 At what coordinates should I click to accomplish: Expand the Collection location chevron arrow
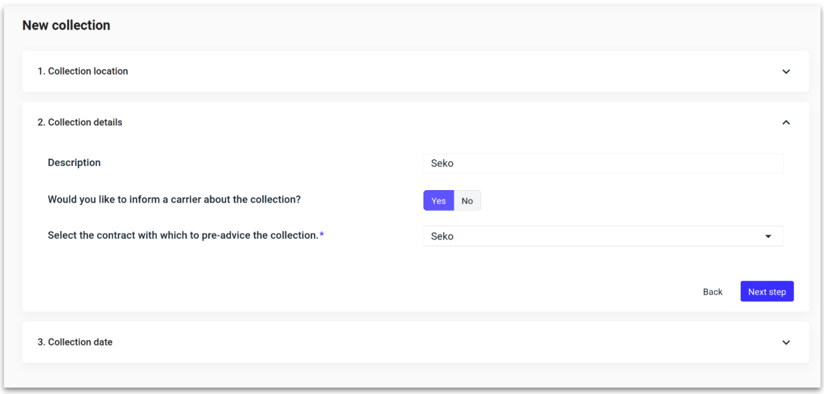tap(786, 72)
